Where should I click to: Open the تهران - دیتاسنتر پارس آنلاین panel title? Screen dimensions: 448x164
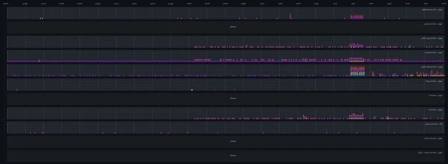tap(431, 38)
